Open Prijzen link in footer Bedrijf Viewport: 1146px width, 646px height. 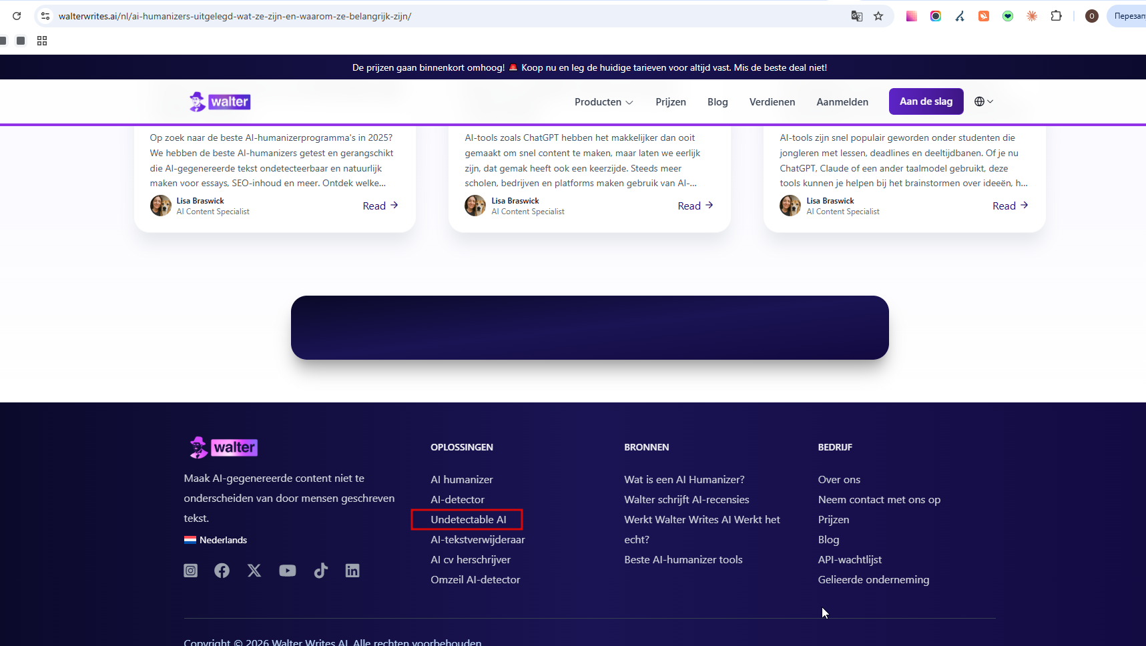(x=834, y=519)
